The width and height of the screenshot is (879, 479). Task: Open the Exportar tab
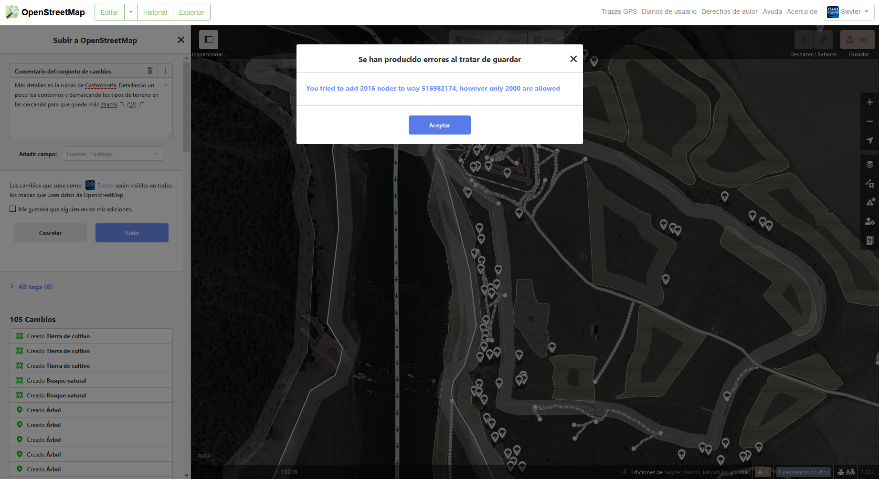(x=191, y=12)
